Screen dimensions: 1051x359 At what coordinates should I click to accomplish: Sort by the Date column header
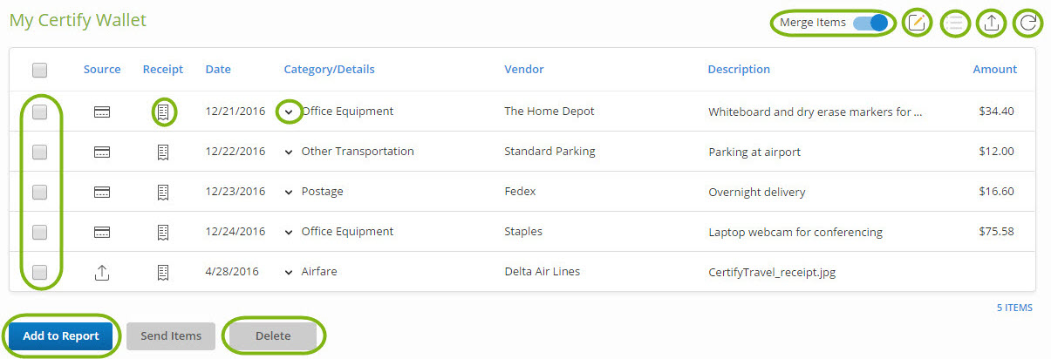(218, 70)
